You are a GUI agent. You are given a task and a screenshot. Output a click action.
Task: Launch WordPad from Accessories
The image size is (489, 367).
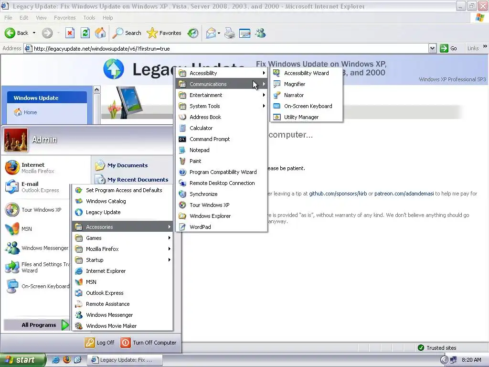click(222, 227)
